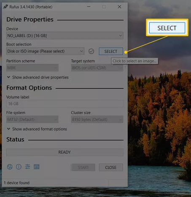Click the target system help question mark
The height and width of the screenshot is (197, 191).
[x=125, y=68]
